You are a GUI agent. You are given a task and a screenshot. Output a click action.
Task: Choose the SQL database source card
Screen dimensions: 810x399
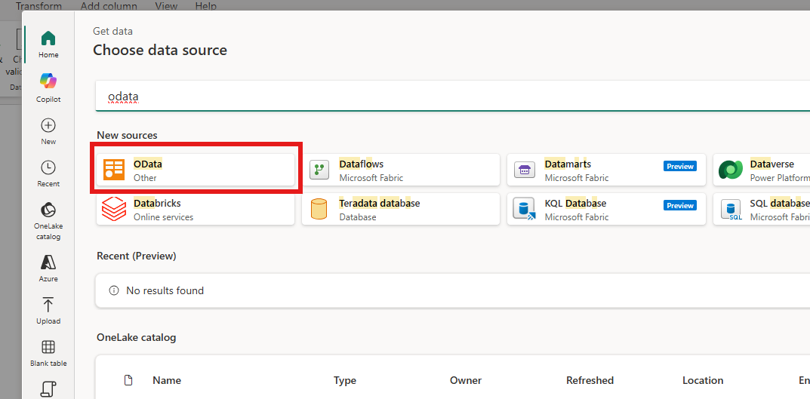tap(762, 209)
